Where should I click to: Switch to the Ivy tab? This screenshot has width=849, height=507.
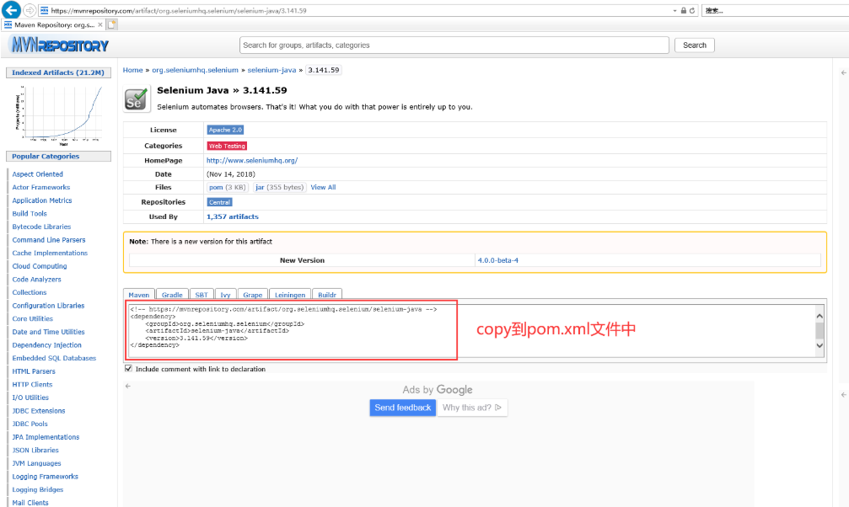point(225,295)
